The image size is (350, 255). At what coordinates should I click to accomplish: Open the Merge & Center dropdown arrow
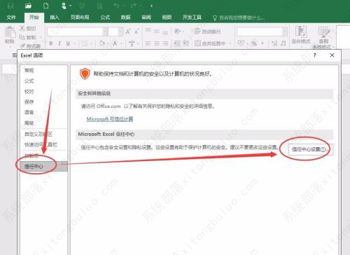[x=230, y=43]
